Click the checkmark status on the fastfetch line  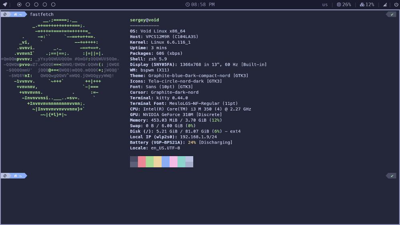tap(392, 14)
